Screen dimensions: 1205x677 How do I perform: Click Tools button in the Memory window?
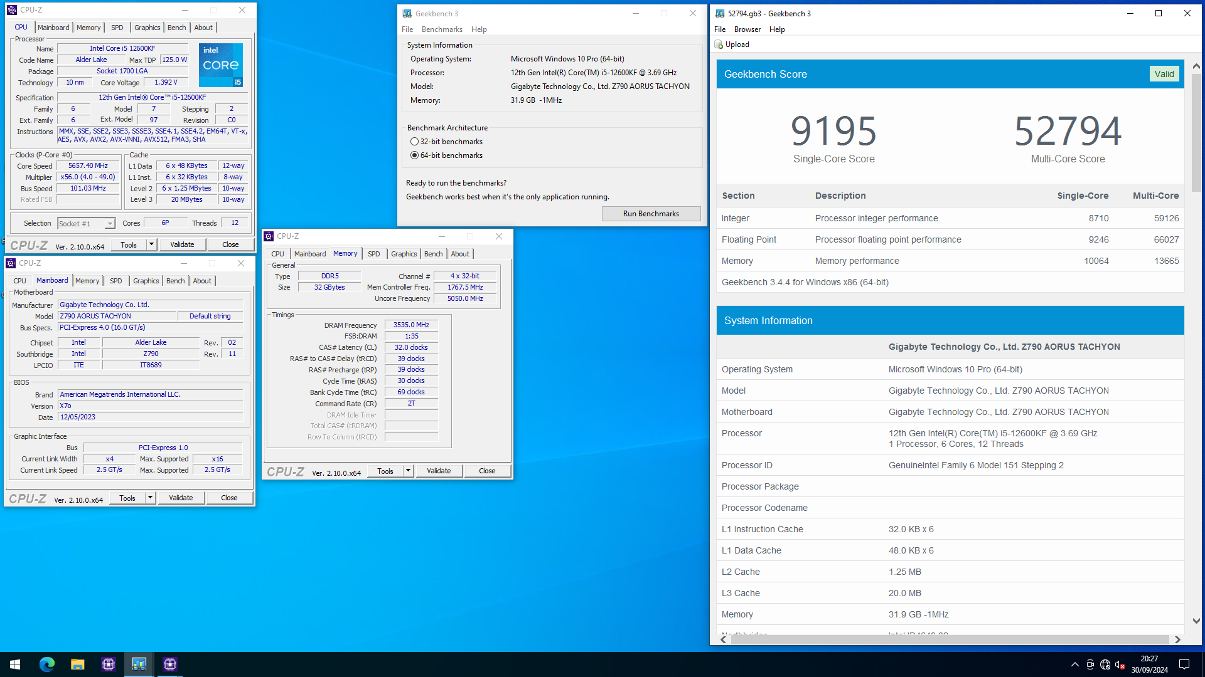click(x=385, y=471)
